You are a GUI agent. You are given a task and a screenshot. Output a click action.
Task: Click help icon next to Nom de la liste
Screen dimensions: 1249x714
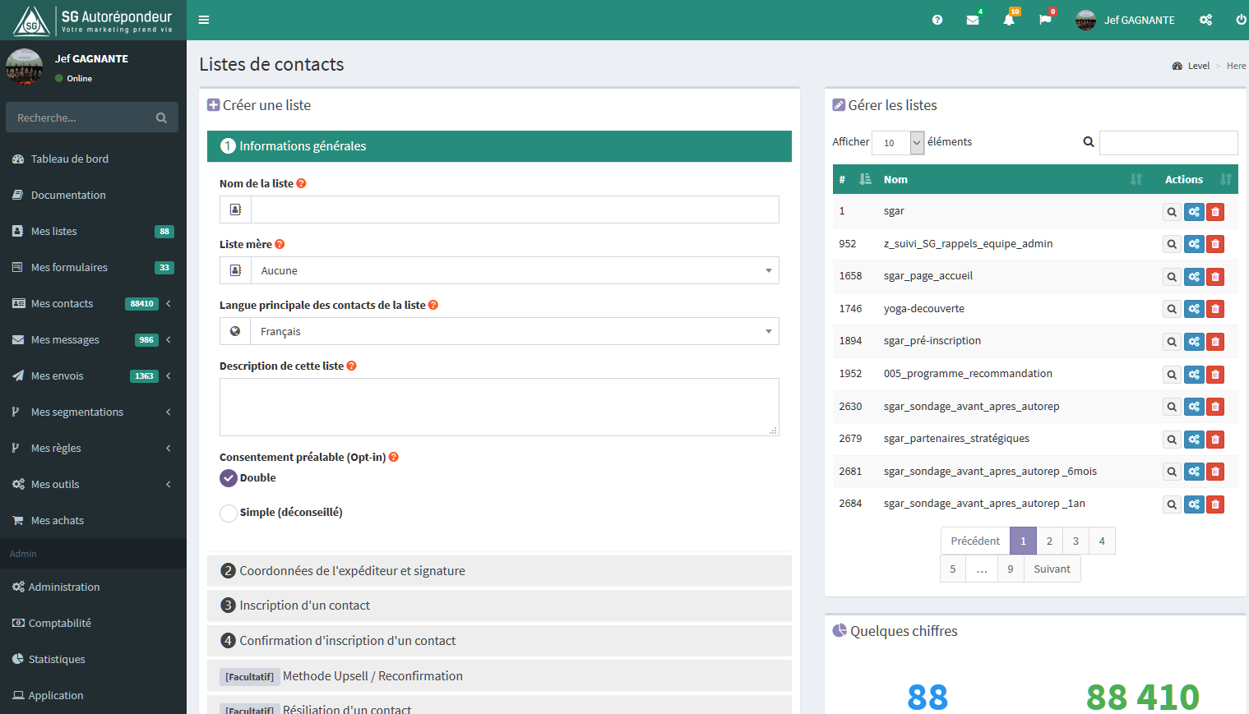301,183
